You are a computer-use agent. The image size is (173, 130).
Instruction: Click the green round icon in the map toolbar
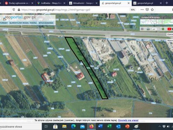[x=163, y=29]
